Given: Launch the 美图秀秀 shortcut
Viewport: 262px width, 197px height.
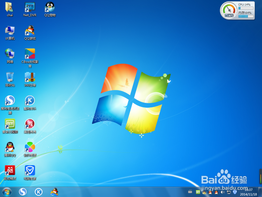Looking at the screenshot, I should click(30, 126).
